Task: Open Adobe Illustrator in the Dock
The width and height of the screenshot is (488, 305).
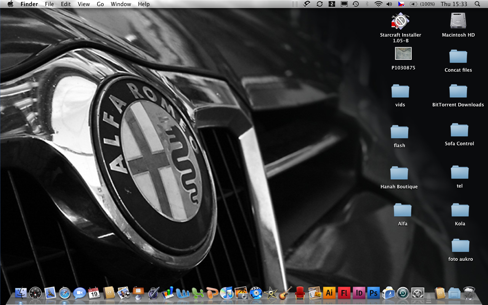Action: 329,293
